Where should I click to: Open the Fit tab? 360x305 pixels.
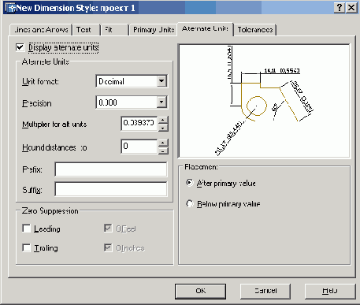pos(114,30)
